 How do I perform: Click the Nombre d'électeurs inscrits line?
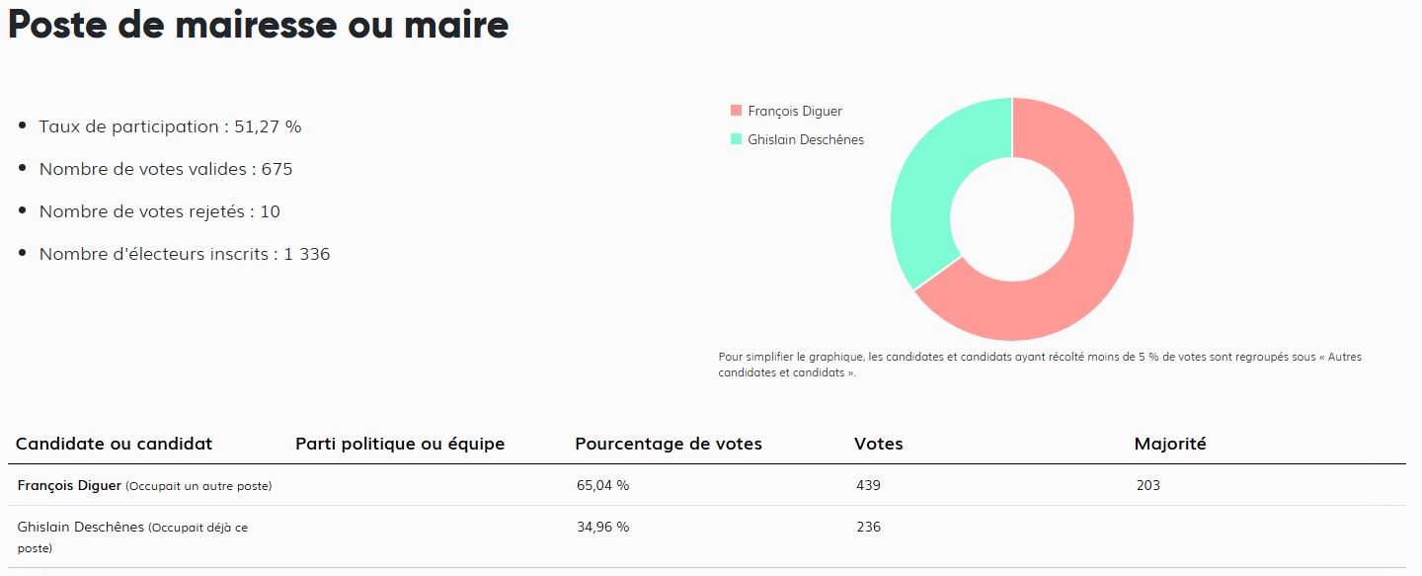(x=185, y=254)
